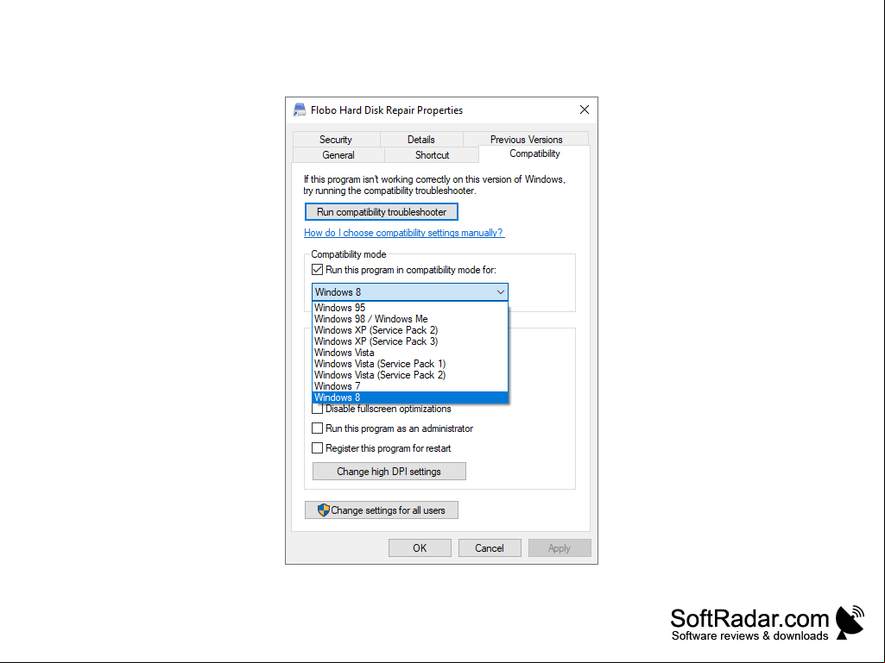Go to Previous Versions tab
The width and height of the screenshot is (885, 663).
pyautogui.click(x=526, y=140)
